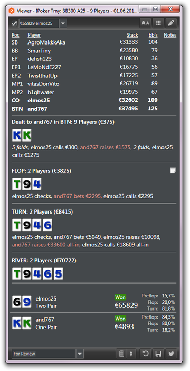The width and height of the screenshot is (190, 371).
Task: Click the app logo in title bar
Action: (11, 11)
